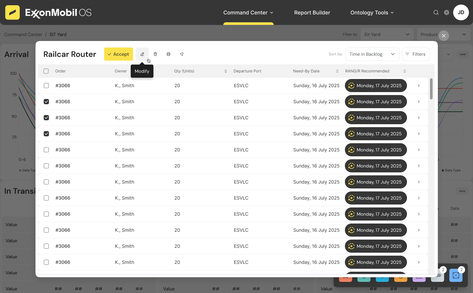Expand the first order row's chevron
473x293 pixels.
pos(419,86)
